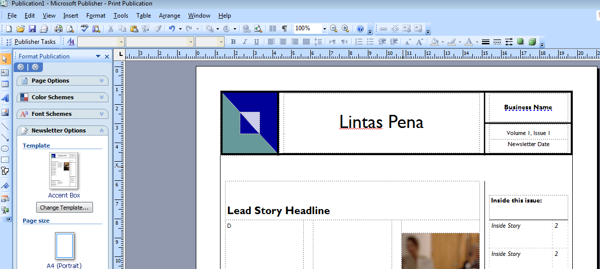Image resolution: width=600 pixels, height=269 pixels.
Task: Open Microsoft Publisher Help icon
Action: pyautogui.click(x=360, y=29)
